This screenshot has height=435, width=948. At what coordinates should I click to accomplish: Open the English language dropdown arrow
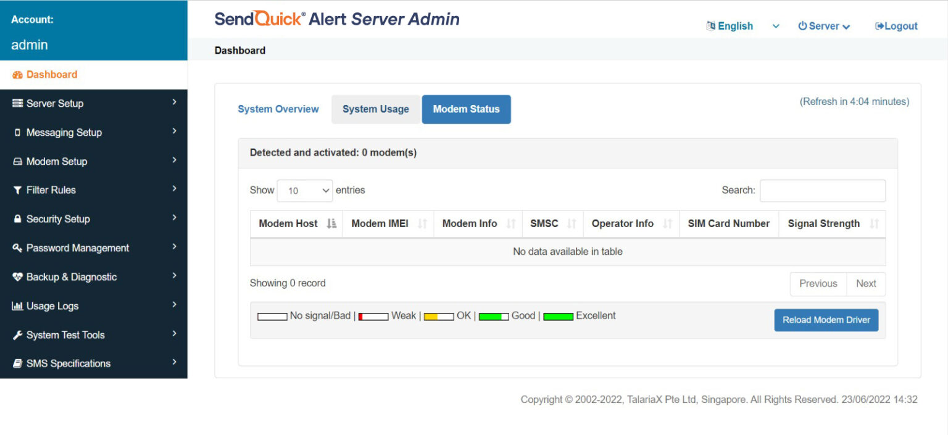tap(776, 27)
